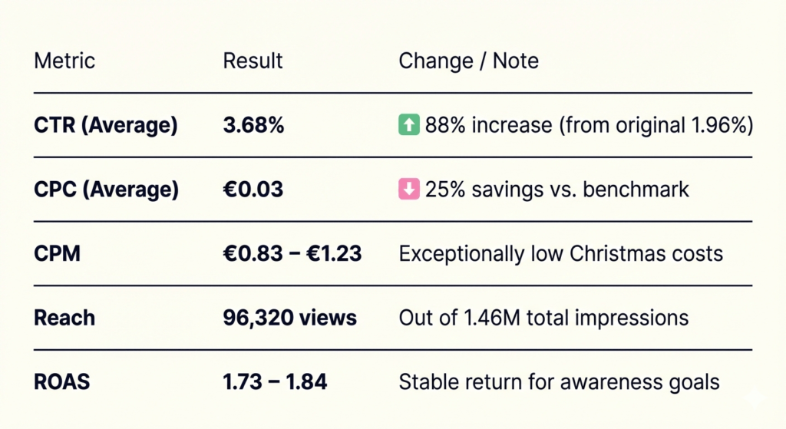Click the Reach row label
The image size is (786, 429).
[x=64, y=318]
